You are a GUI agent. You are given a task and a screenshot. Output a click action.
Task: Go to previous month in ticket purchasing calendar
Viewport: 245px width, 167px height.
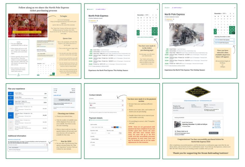click(153, 15)
